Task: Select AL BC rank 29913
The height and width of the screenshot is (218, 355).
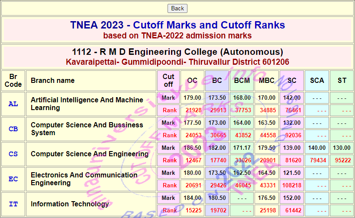Action: [x=218, y=110]
